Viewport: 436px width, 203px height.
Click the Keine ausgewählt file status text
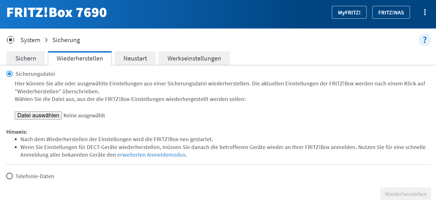(84, 115)
